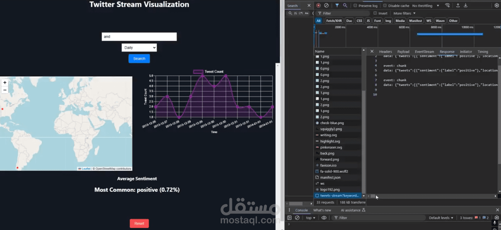Close the console drawer
The width and height of the screenshot is (501, 230).
coord(497,210)
